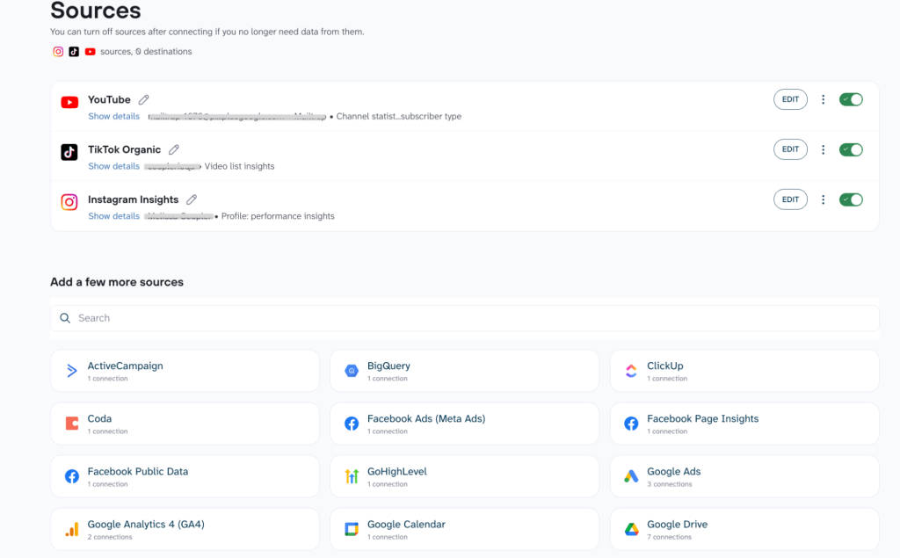The height and width of the screenshot is (558, 900).
Task: Click the YouTube source title text
Action: pos(109,100)
